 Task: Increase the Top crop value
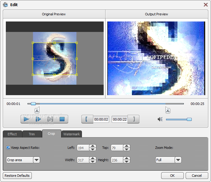coord(127,146)
